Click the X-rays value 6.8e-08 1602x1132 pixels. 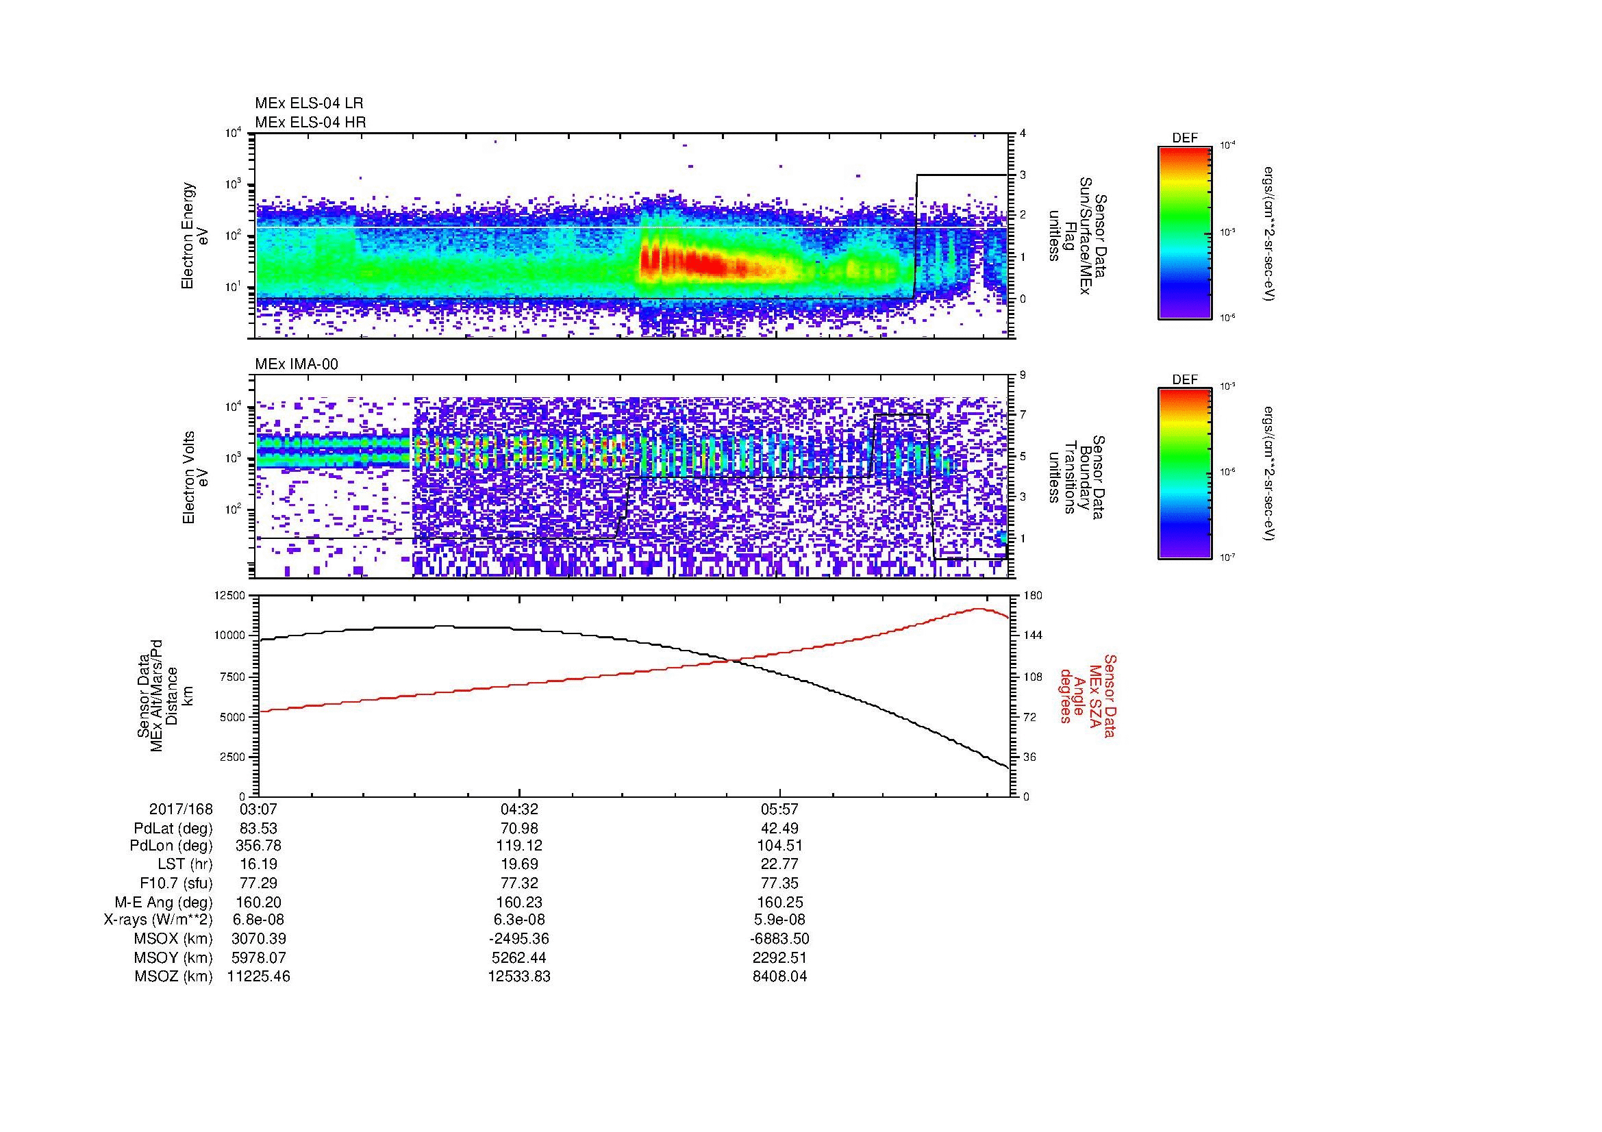[x=259, y=920]
